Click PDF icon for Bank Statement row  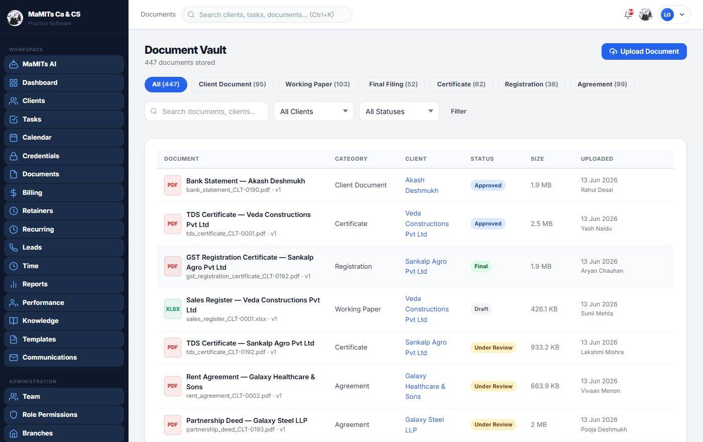[x=173, y=185]
